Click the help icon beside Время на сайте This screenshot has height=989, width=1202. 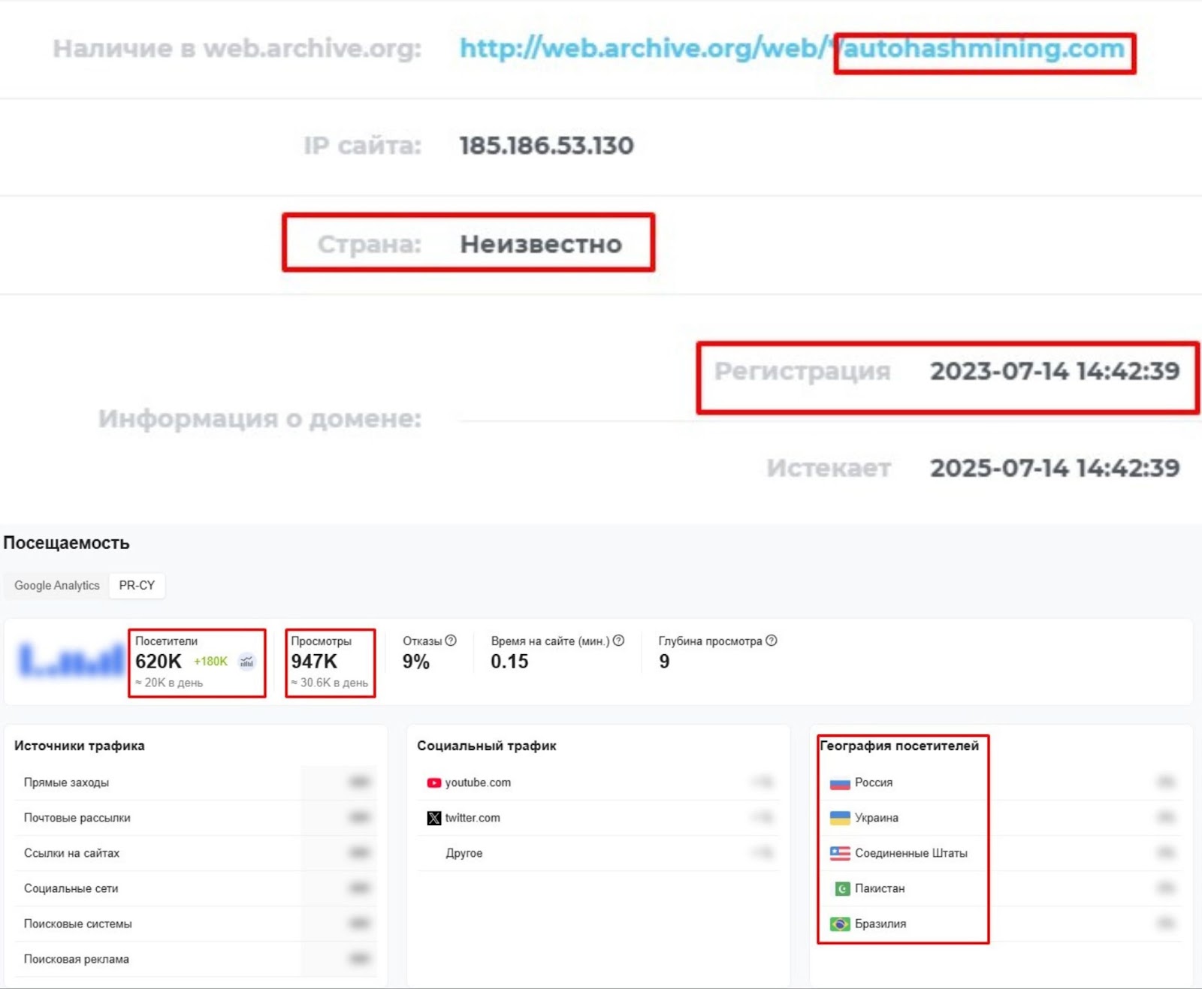click(x=618, y=641)
